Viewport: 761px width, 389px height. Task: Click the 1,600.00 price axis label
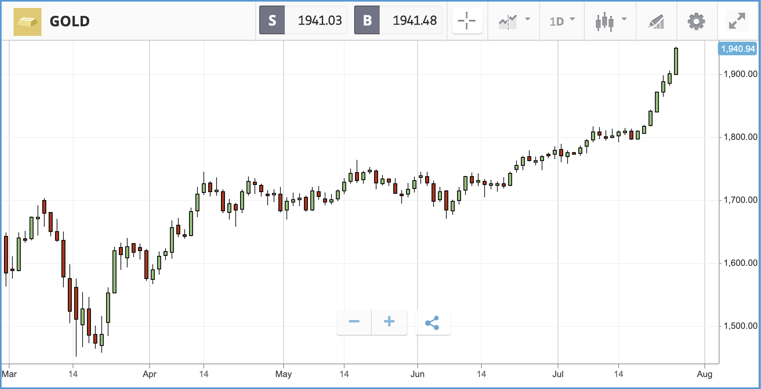(x=740, y=263)
